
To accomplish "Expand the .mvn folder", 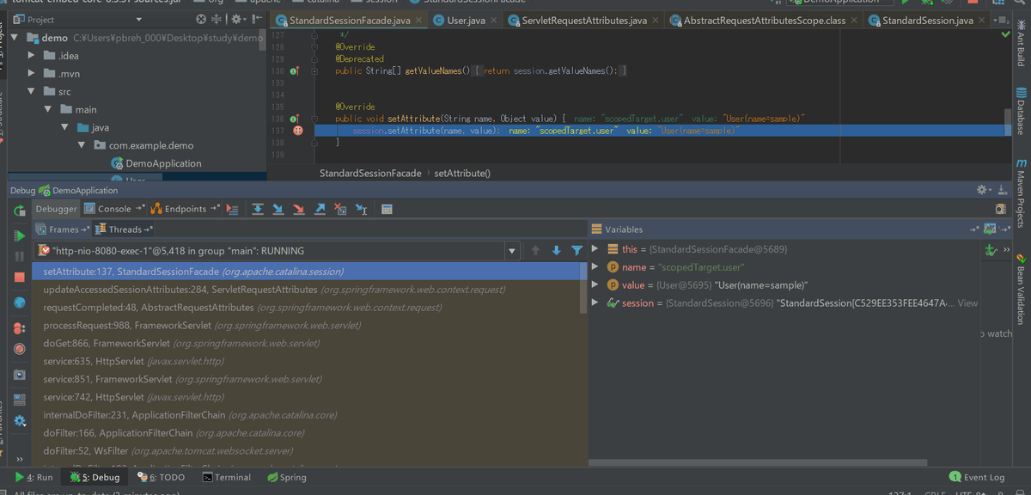I will [32, 74].
